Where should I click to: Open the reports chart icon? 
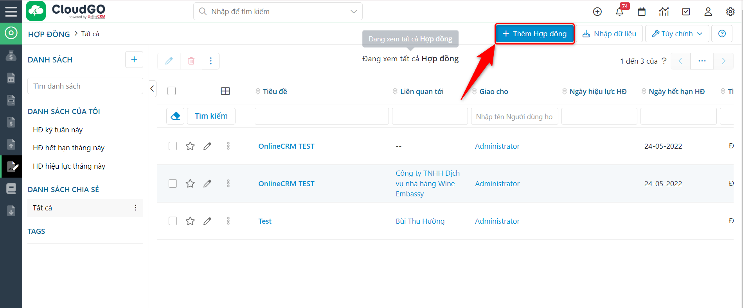pyautogui.click(x=664, y=12)
